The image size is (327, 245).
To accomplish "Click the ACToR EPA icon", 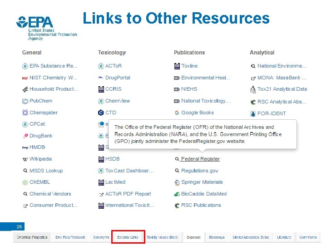I will coord(101,66).
